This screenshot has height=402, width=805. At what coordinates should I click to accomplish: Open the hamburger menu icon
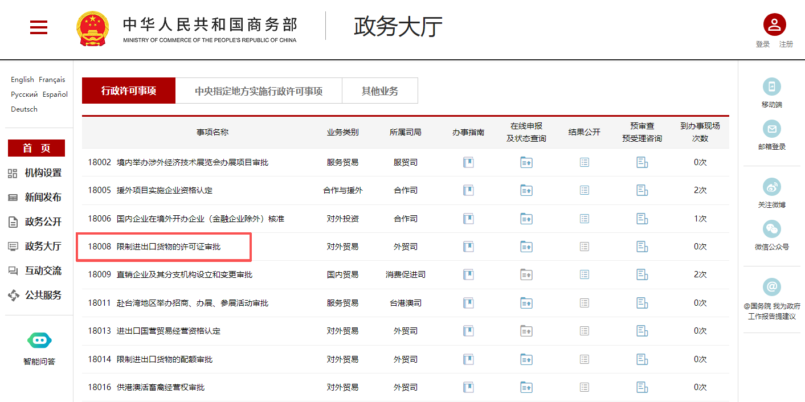click(x=39, y=27)
